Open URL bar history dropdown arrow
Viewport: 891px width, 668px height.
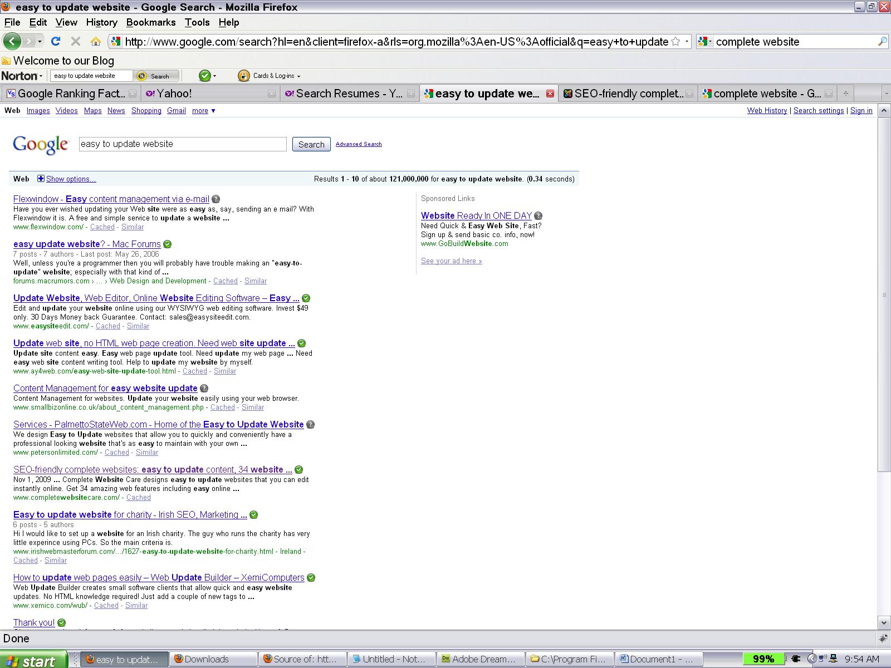tap(687, 42)
